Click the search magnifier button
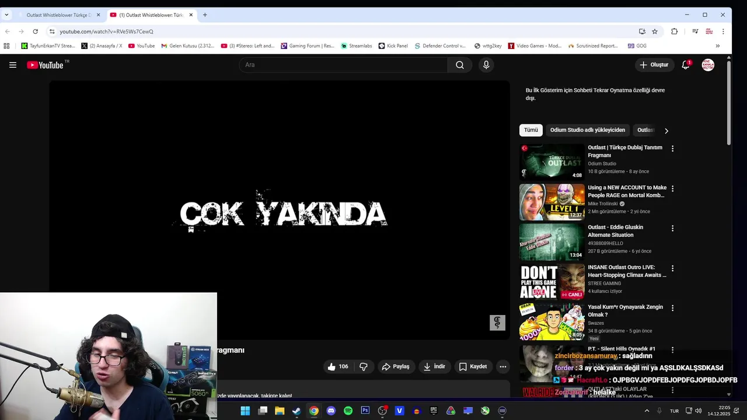Screen dimensions: 747x420 pos(460,65)
